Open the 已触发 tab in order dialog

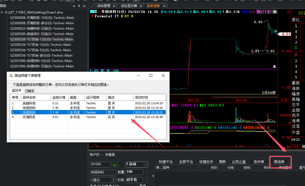[x=29, y=91]
